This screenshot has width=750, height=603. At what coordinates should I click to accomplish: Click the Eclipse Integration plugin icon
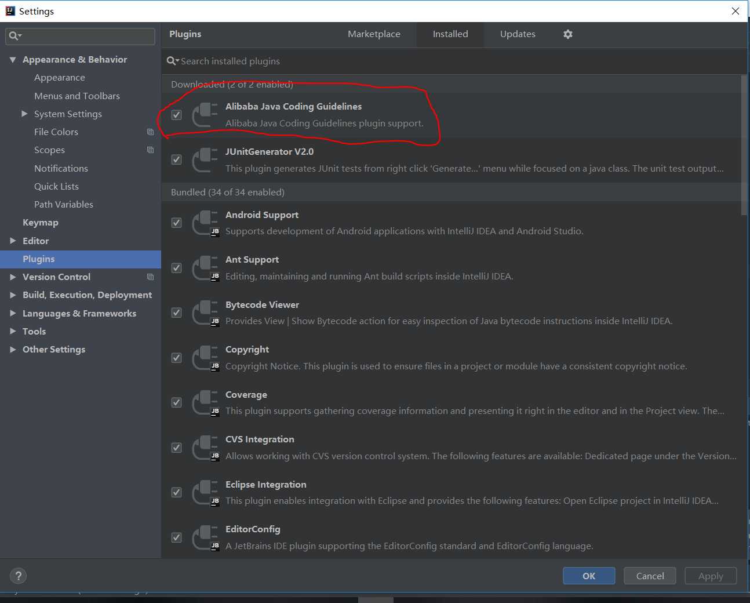point(205,493)
